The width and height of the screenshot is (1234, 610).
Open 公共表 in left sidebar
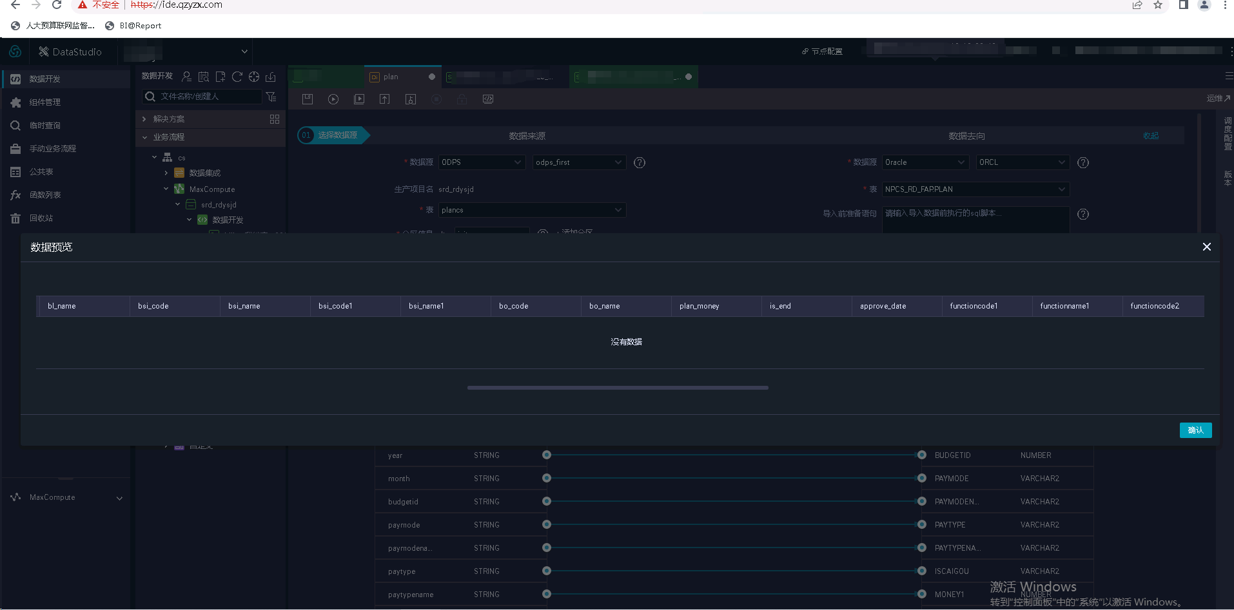66,171
